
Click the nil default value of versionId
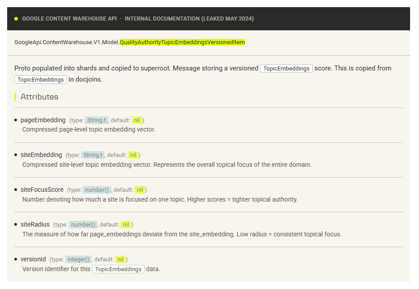point(120,260)
